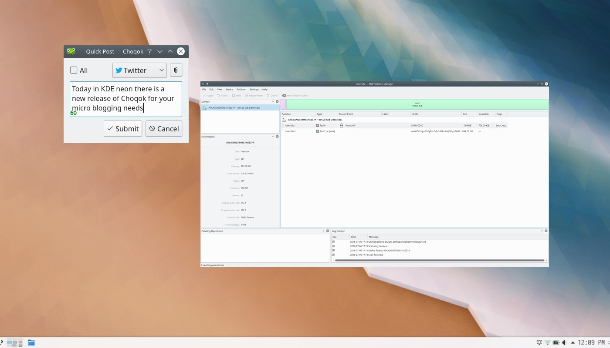The width and height of the screenshot is (610, 348).
Task: Open the virtual desktop pager in the panel
Action: pos(14,343)
